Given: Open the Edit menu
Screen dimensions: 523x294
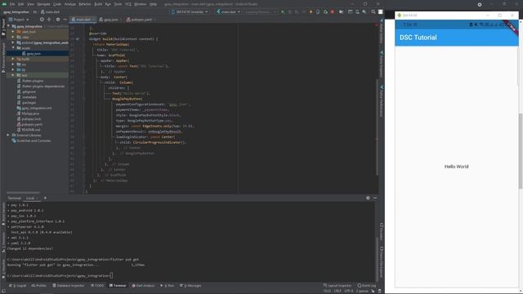Looking at the screenshot, I should (20, 4).
